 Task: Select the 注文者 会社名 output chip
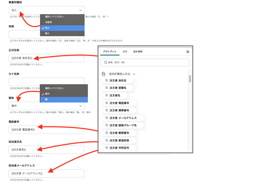click(118, 80)
